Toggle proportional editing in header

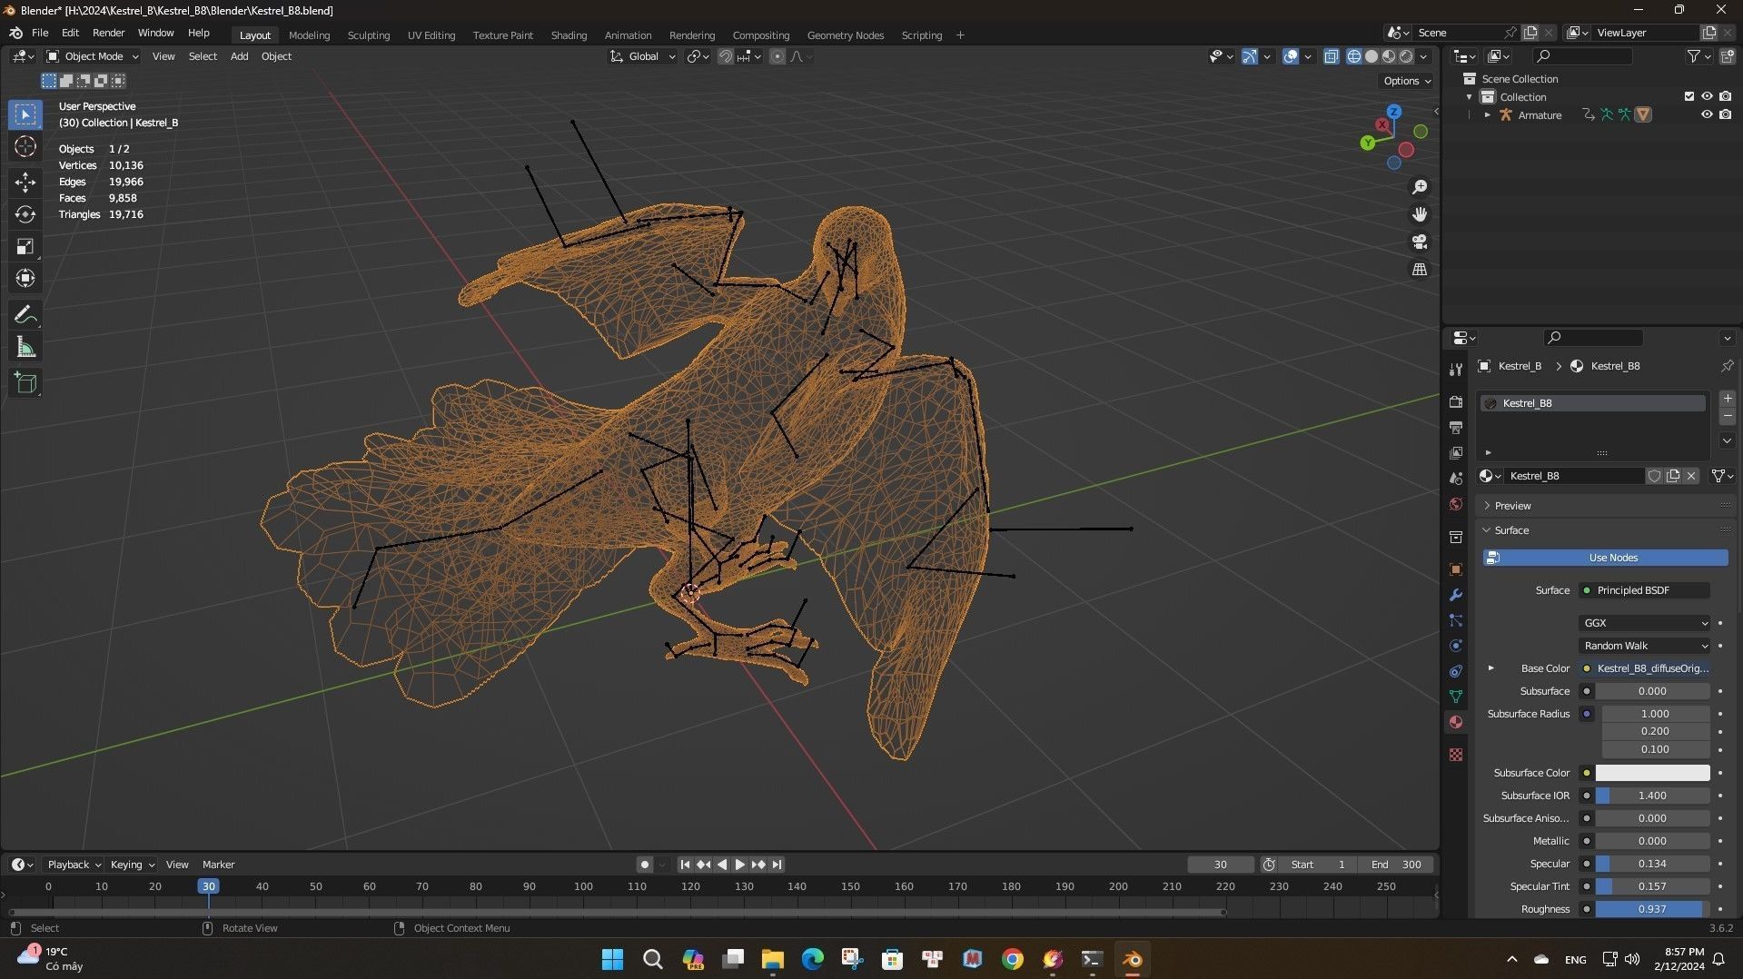click(777, 56)
